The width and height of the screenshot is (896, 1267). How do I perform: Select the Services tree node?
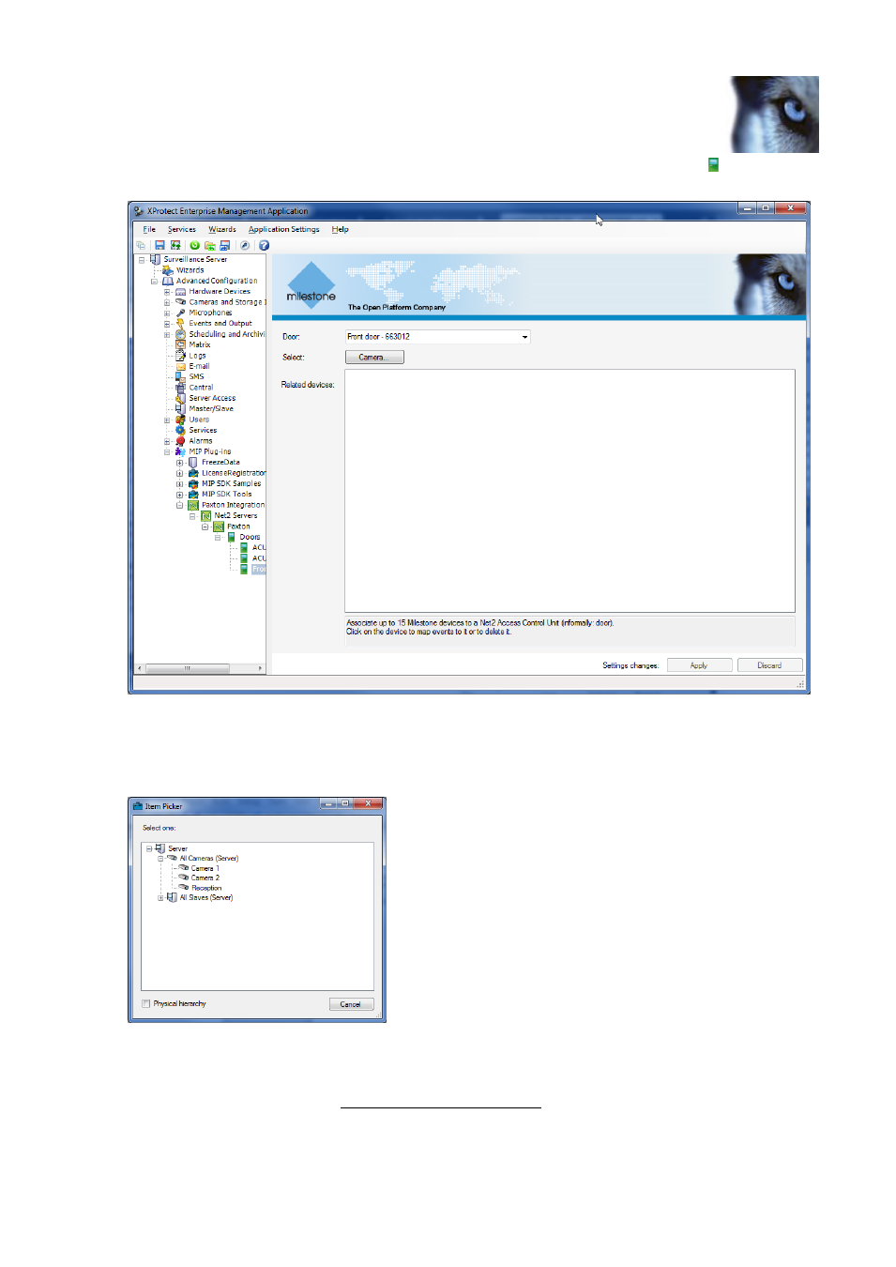point(203,431)
